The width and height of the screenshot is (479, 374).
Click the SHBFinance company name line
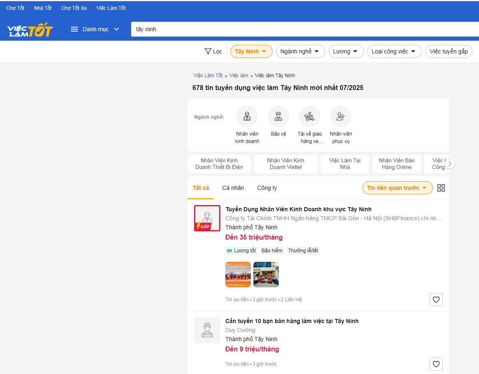pyautogui.click(x=333, y=218)
